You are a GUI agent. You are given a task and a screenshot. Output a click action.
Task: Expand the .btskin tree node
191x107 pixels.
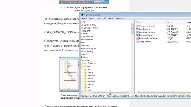(x=82, y=84)
